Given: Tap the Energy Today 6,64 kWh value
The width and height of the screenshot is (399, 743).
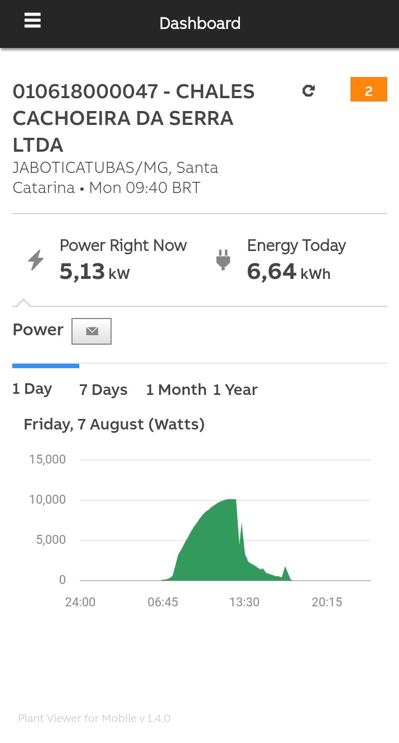Looking at the screenshot, I should point(289,272).
